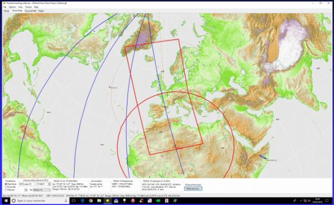This screenshot has width=334, height=205.
Task: Click the UTC time input field
Action: coord(43,184)
